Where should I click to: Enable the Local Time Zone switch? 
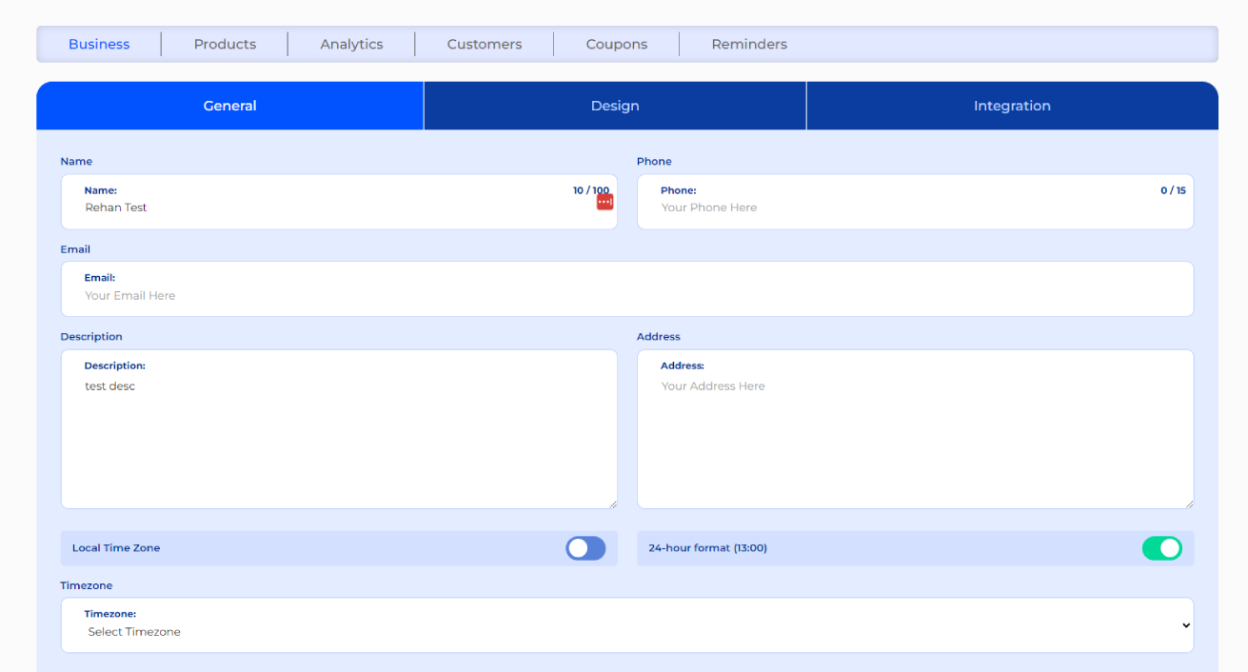585,548
